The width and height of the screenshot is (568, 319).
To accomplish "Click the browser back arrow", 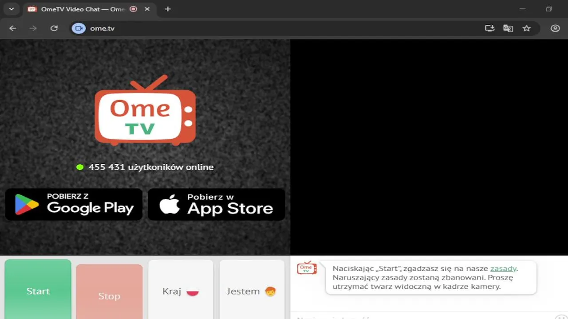I will pyautogui.click(x=12, y=28).
